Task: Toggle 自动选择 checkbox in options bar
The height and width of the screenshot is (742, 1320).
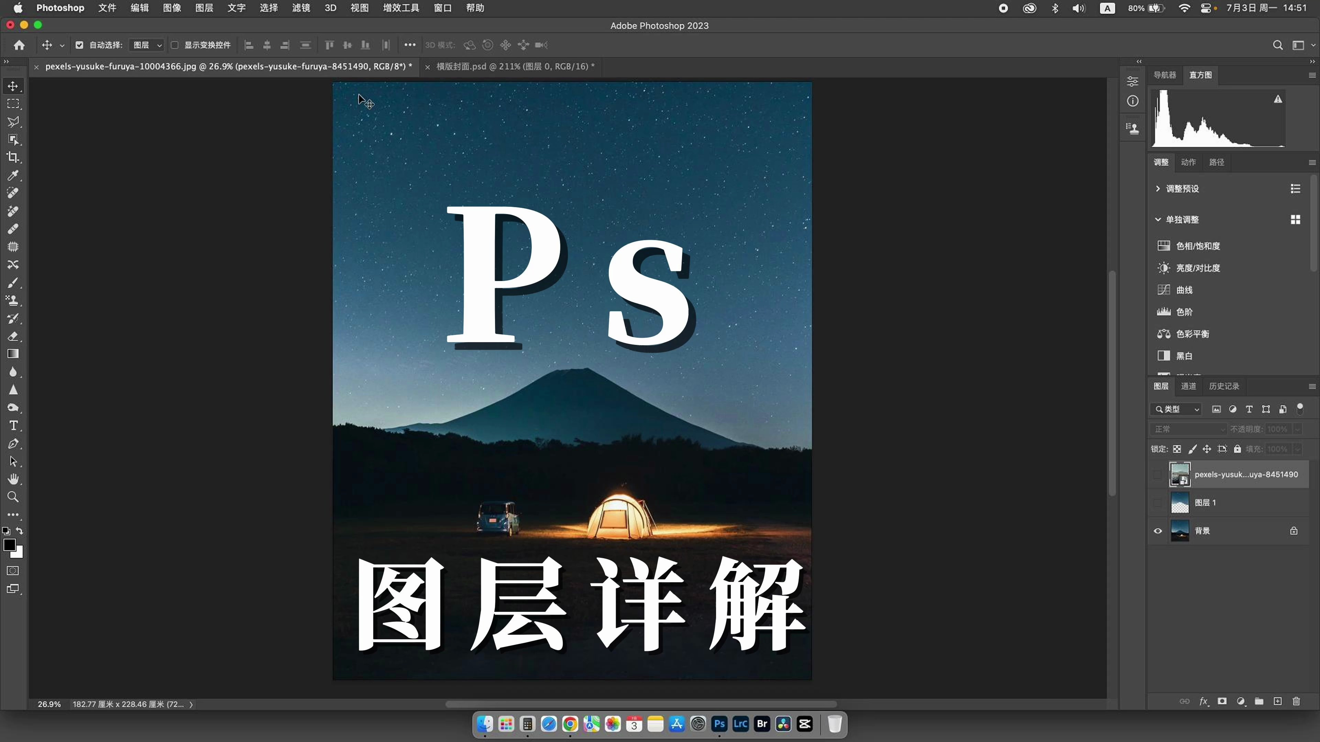Action: (x=79, y=45)
